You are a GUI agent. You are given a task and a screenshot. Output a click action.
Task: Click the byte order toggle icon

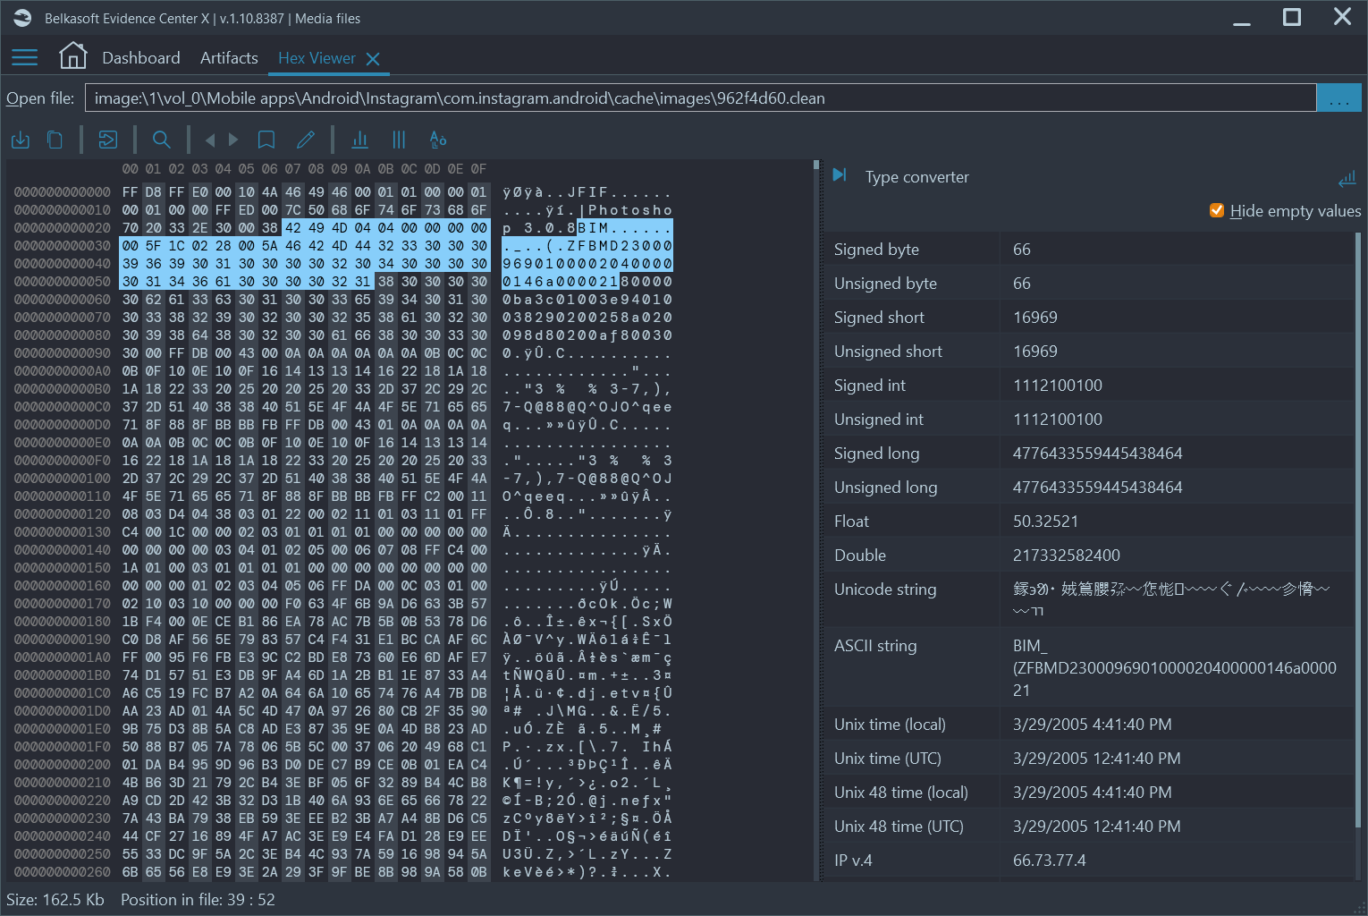click(x=1347, y=180)
